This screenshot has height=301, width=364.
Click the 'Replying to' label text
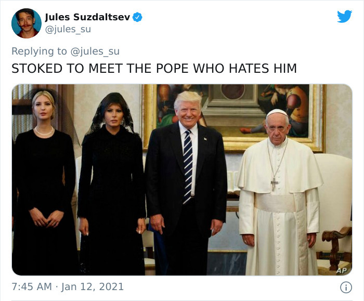tap(40, 51)
